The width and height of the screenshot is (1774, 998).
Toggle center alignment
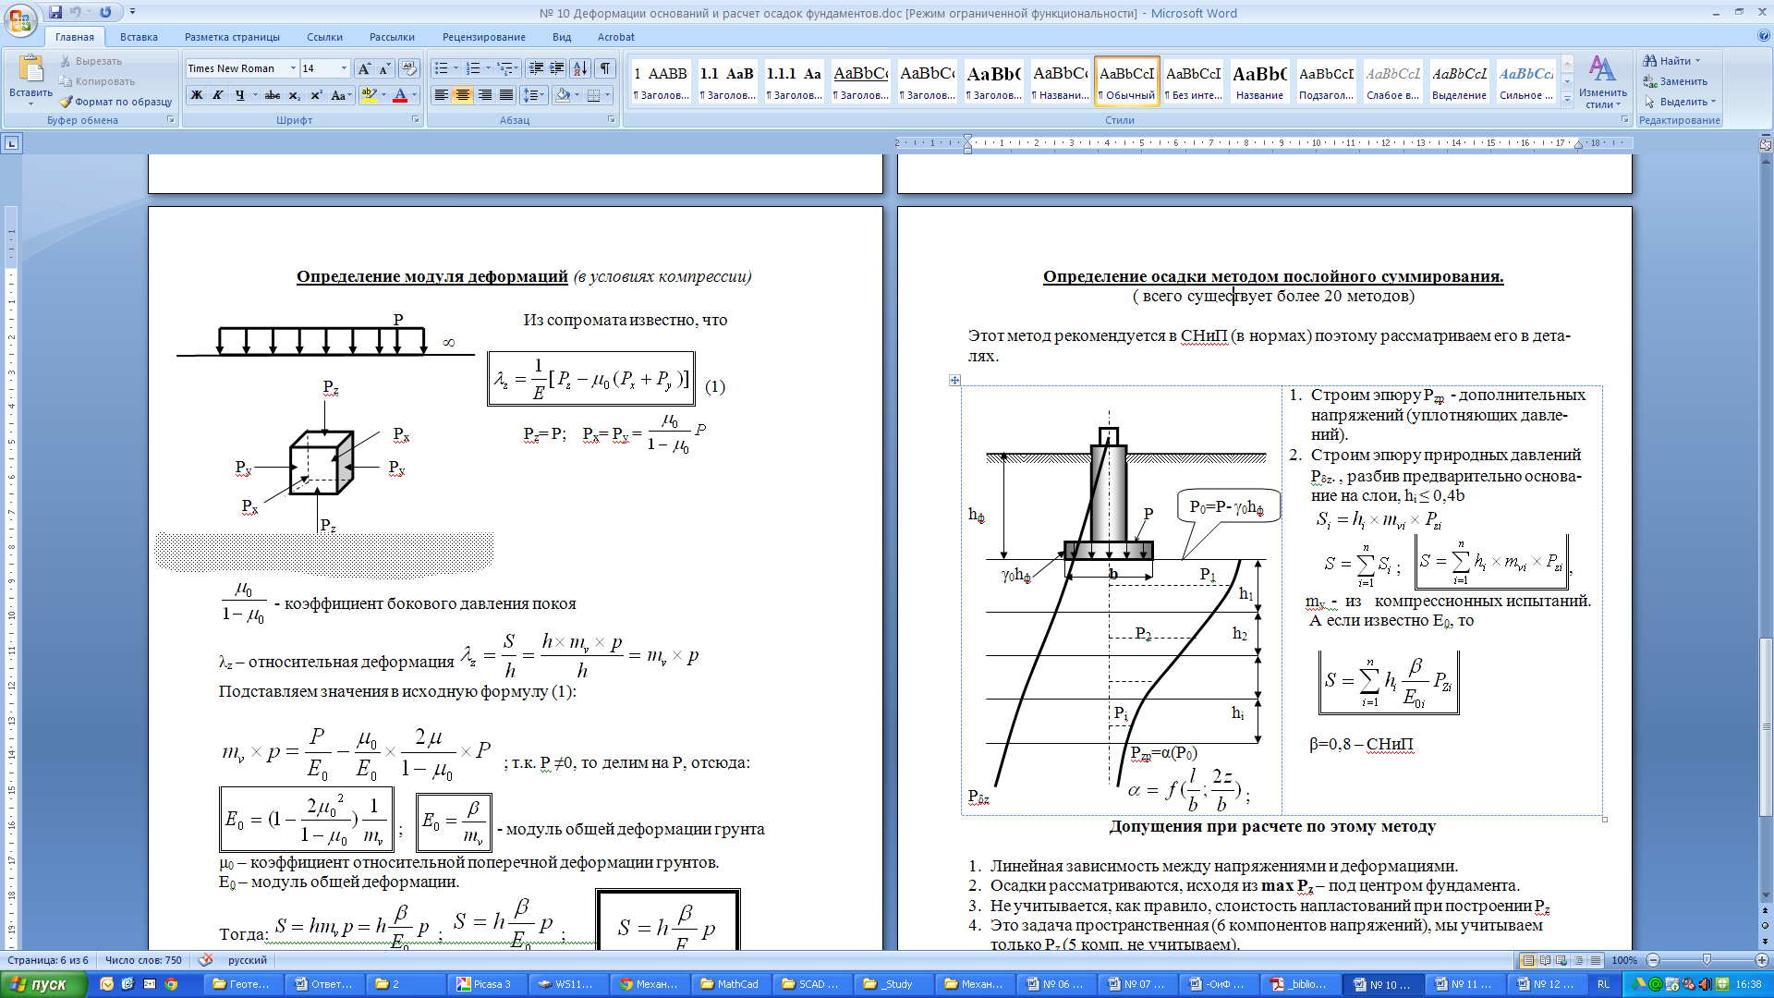tap(463, 95)
